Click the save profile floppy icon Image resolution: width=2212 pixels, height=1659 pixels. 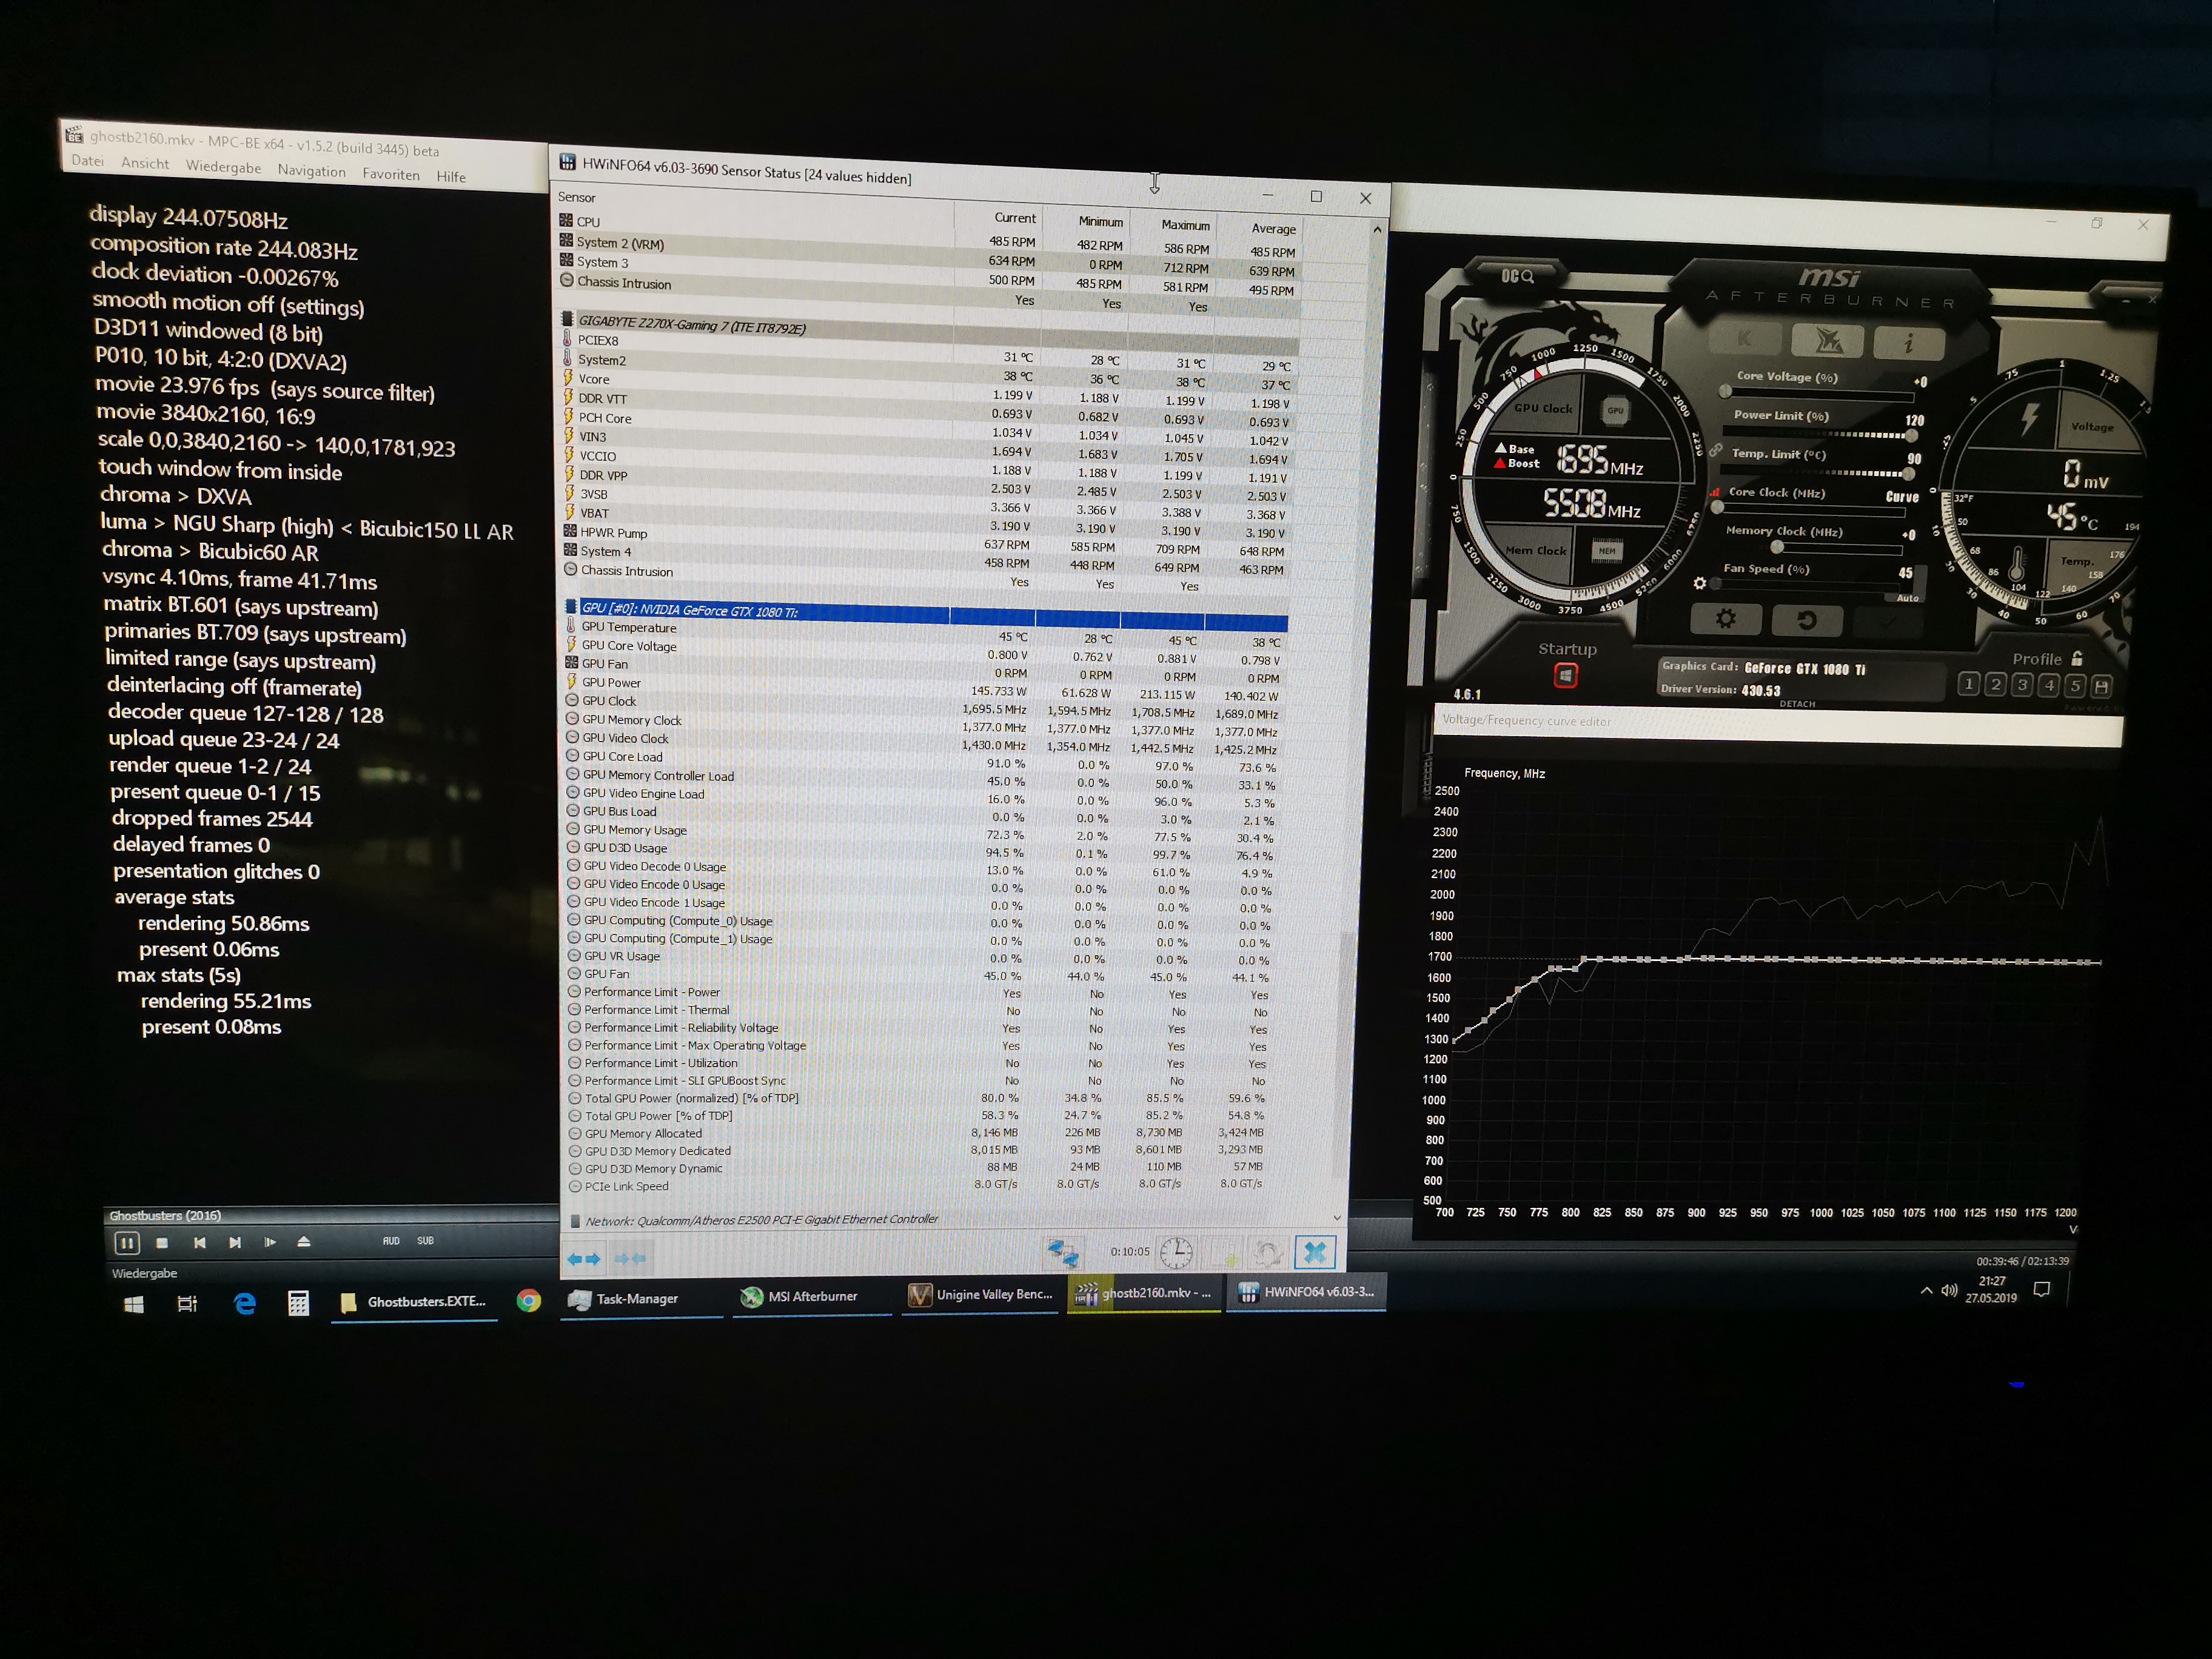(2101, 686)
